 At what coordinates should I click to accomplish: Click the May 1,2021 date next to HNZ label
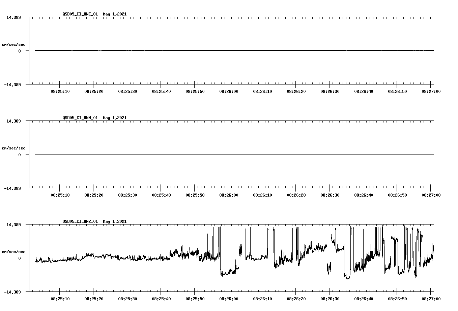pos(115,221)
